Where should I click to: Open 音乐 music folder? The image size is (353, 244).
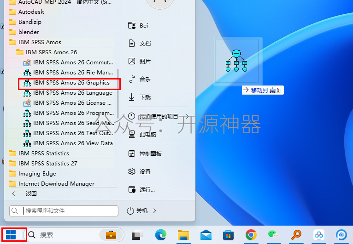click(139, 79)
